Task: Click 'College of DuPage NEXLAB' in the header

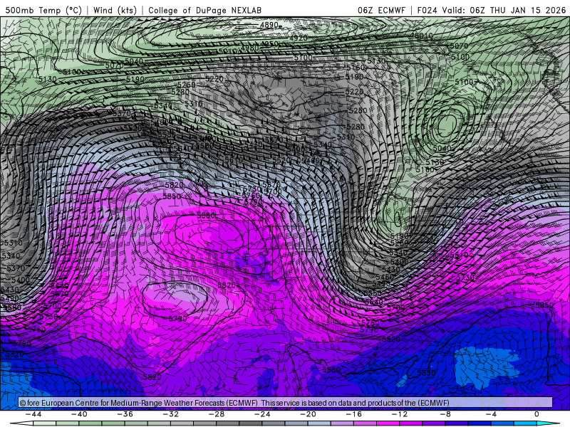Action: pyautogui.click(x=204, y=10)
